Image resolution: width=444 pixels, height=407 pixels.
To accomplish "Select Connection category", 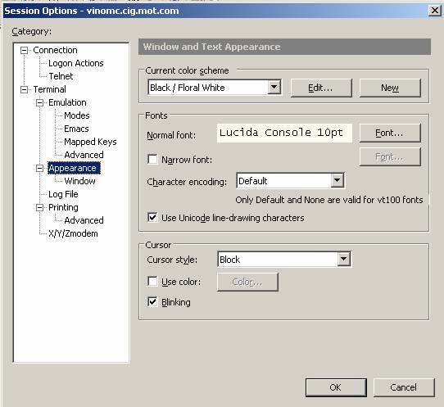I will 55,51.
